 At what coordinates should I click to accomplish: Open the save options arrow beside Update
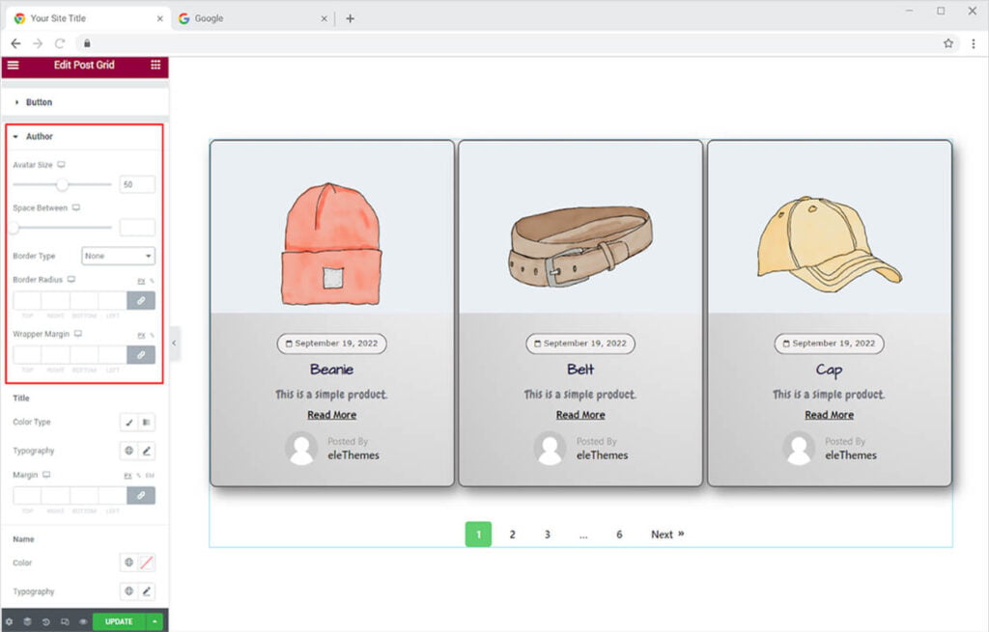pyautogui.click(x=155, y=622)
